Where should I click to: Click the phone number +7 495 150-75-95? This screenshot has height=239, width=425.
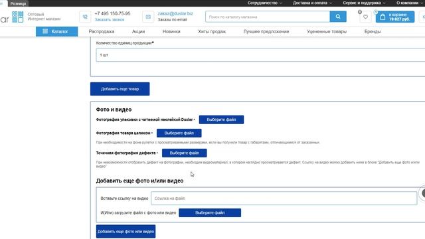[112, 13]
